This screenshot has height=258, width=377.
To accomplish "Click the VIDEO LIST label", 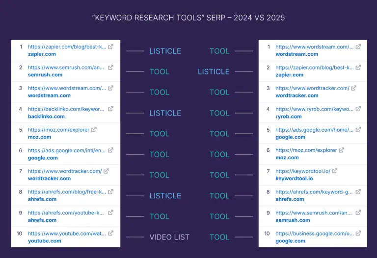I will (169, 237).
